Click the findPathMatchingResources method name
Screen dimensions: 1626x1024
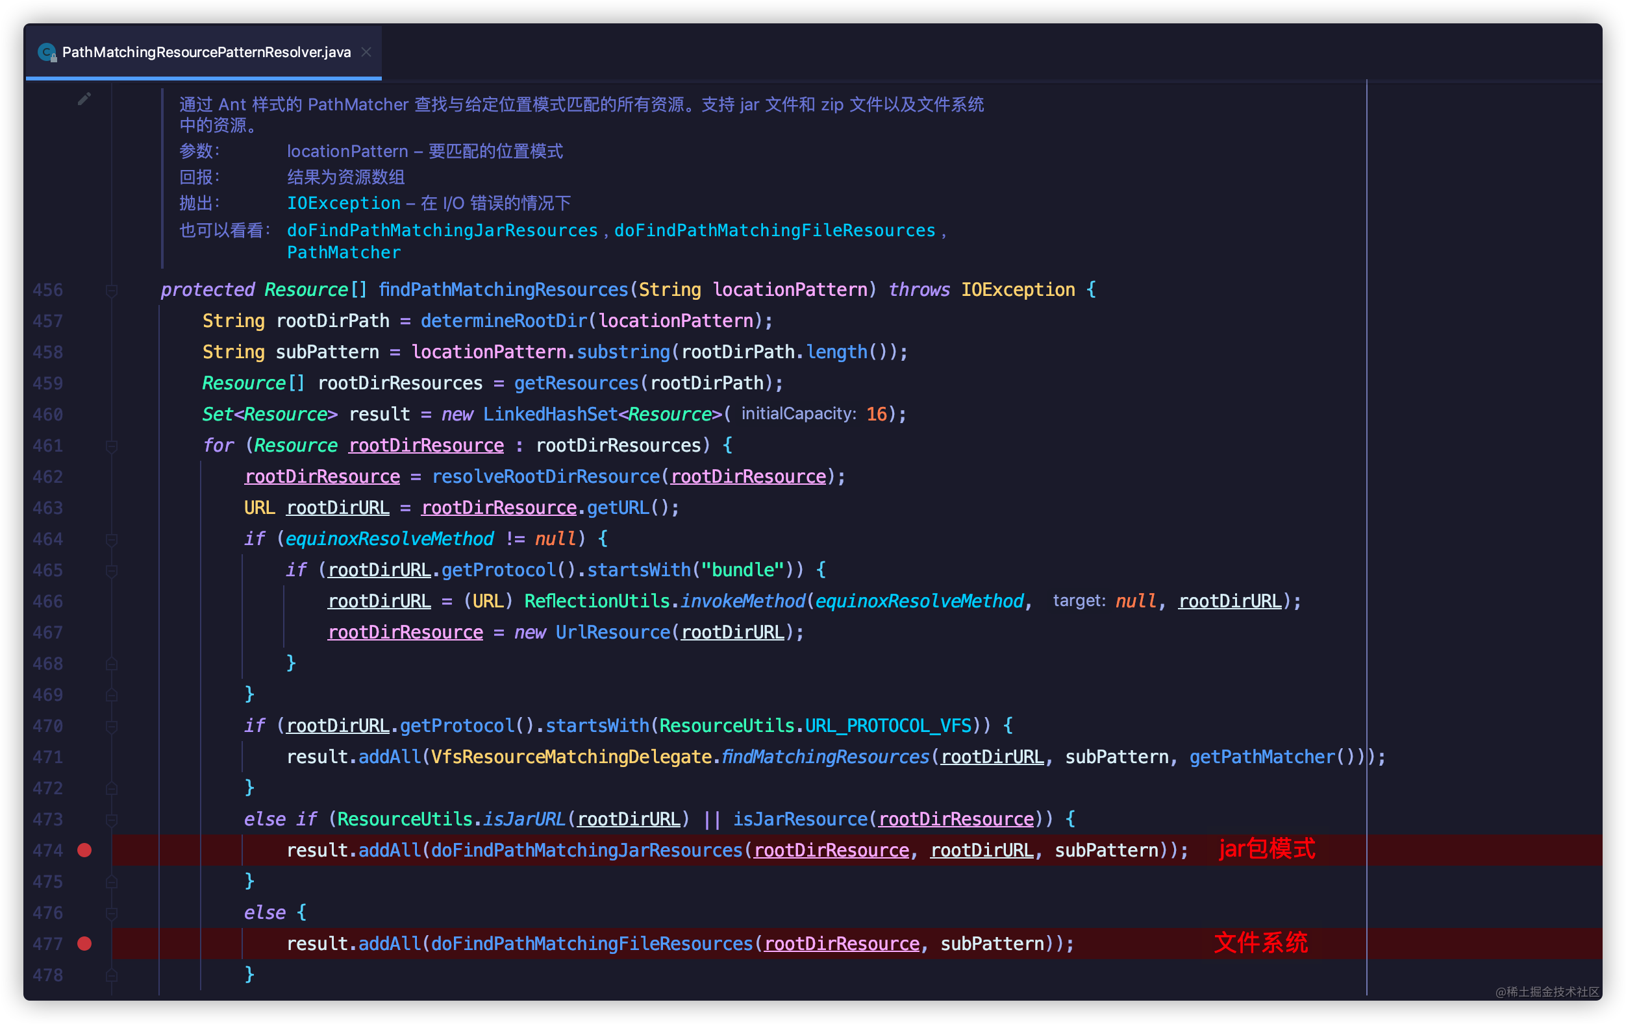pyautogui.click(x=503, y=290)
